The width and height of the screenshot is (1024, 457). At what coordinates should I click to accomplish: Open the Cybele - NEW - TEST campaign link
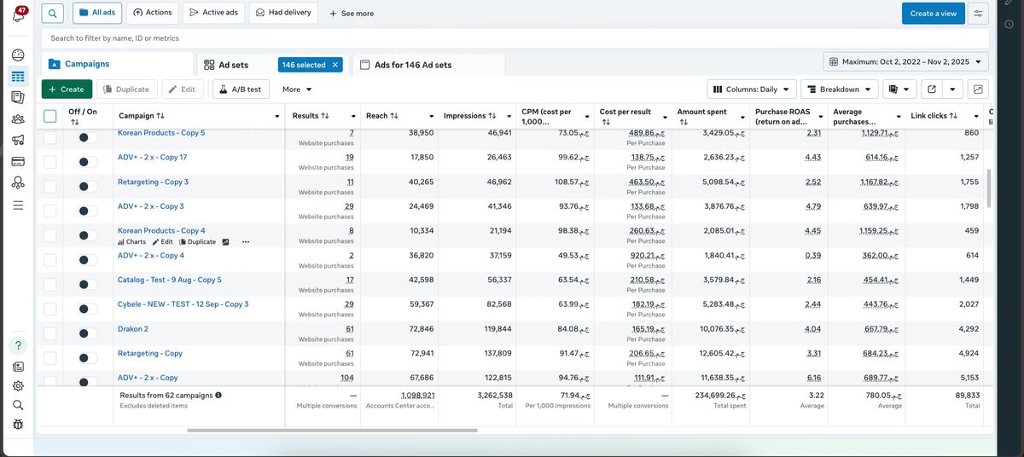[183, 304]
